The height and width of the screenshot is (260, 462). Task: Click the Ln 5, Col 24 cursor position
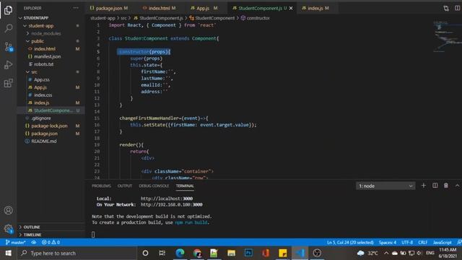pos(350,243)
